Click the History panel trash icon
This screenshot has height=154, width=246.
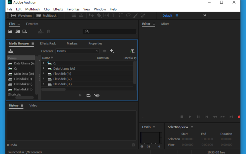(x=133, y=145)
